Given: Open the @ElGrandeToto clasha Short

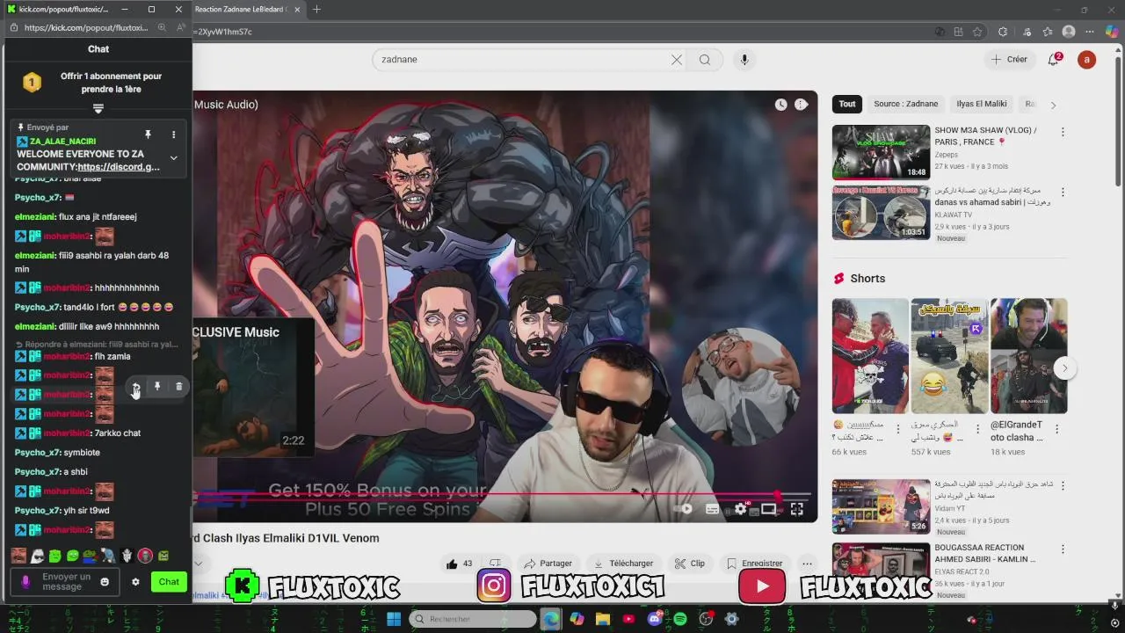Looking at the screenshot, I should tap(1028, 355).
